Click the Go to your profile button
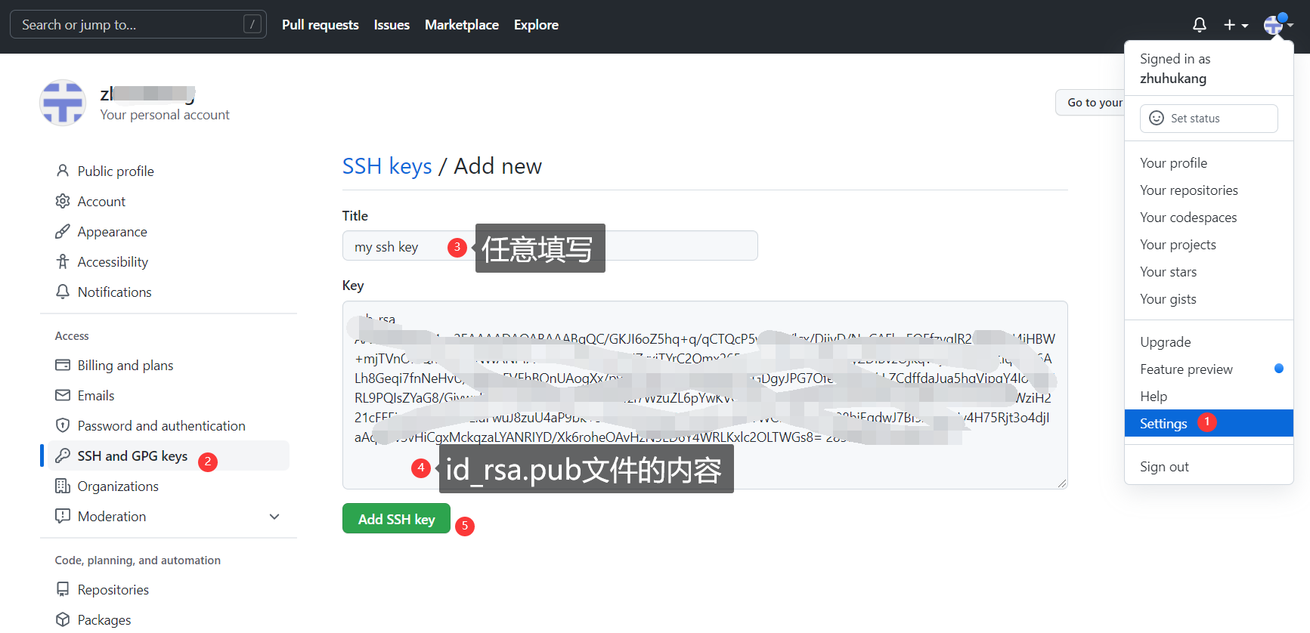Image resolution: width=1310 pixels, height=633 pixels. 1090,102
